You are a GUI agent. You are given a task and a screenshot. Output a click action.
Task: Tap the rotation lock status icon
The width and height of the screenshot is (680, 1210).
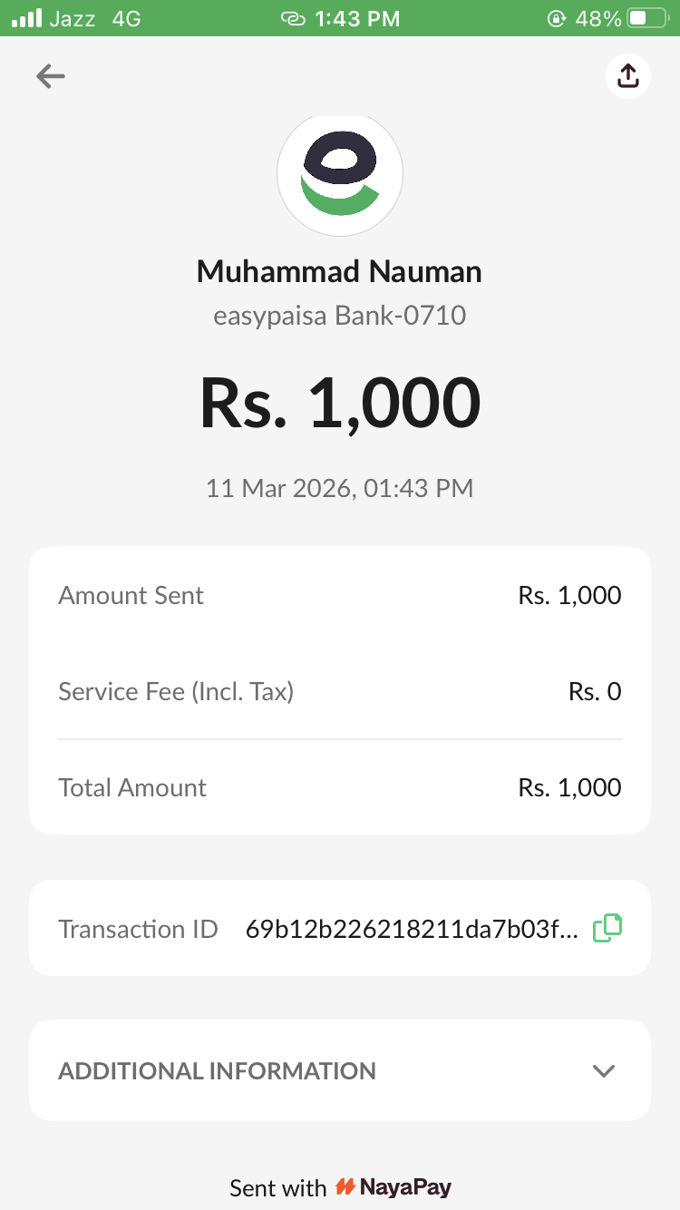[x=556, y=18]
